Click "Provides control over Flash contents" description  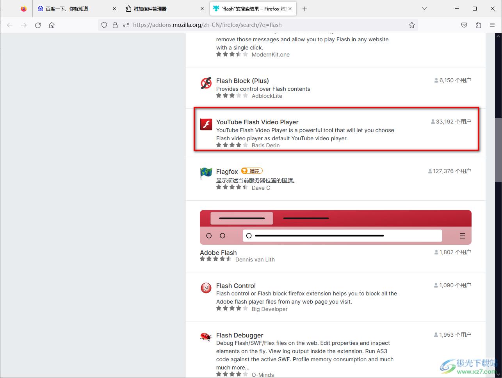coord(263,89)
